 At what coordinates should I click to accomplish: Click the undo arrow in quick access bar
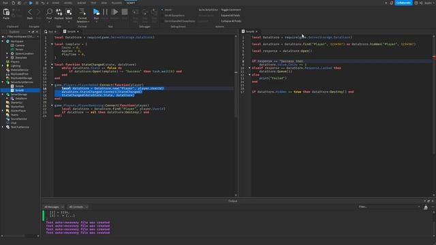coord(42,3)
